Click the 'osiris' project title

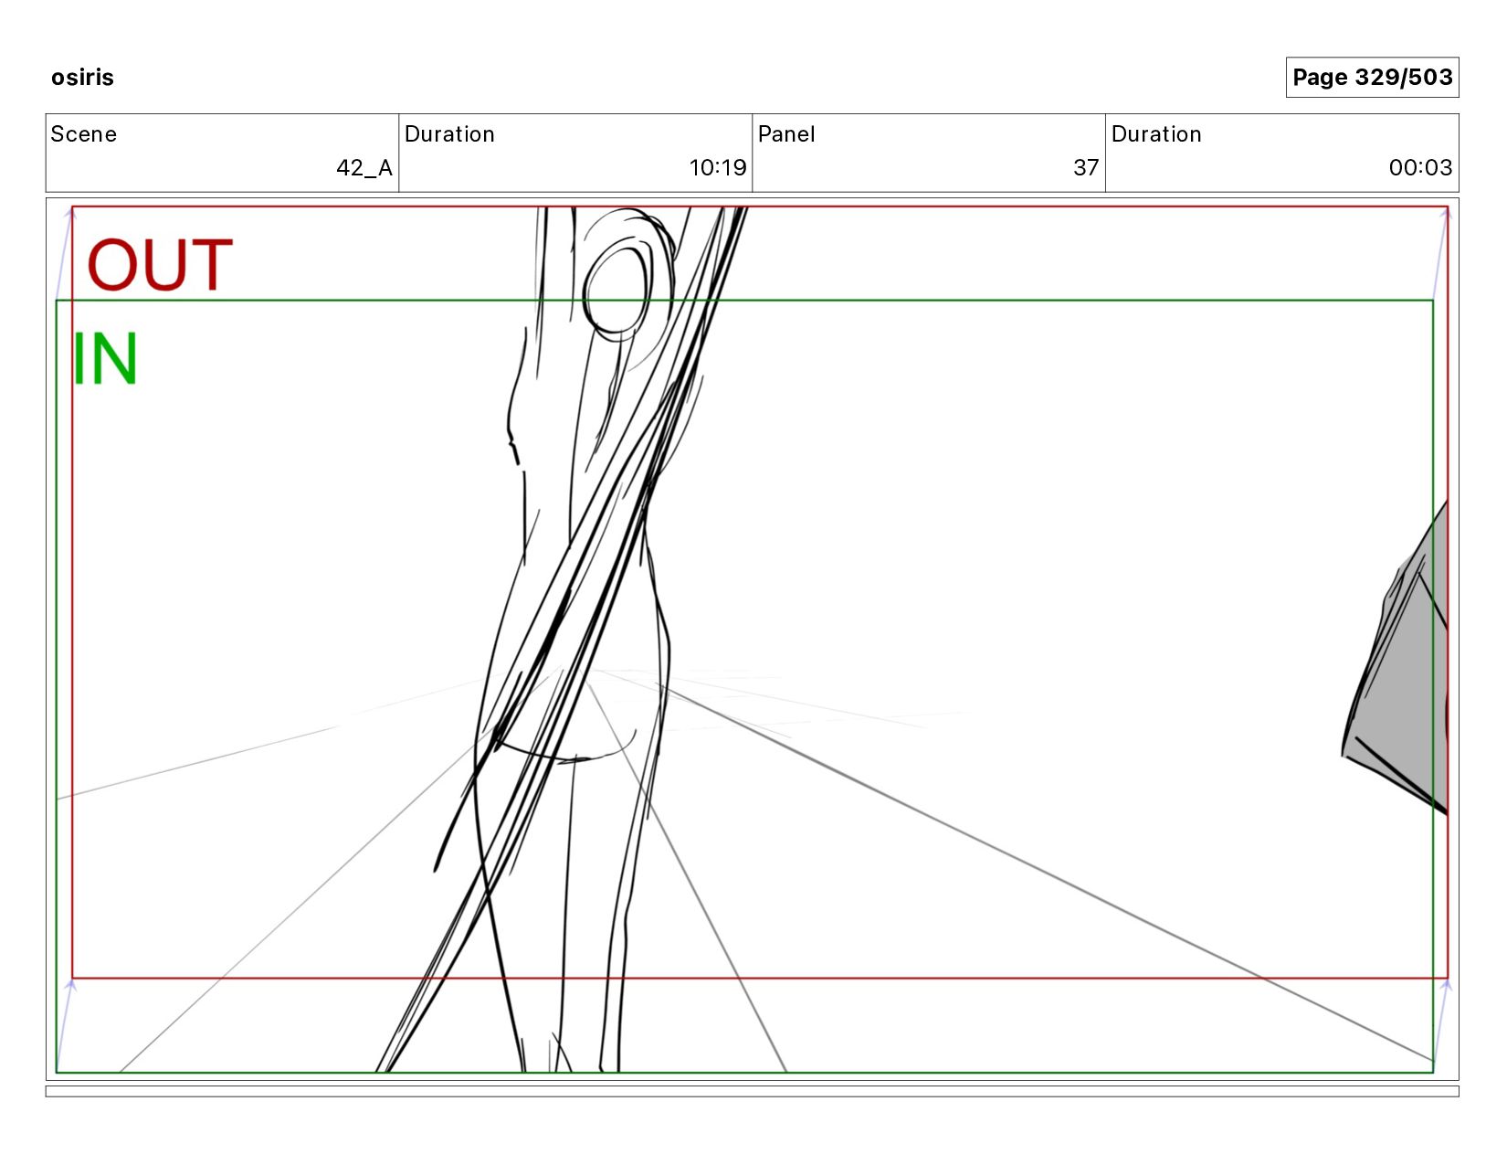coord(82,78)
